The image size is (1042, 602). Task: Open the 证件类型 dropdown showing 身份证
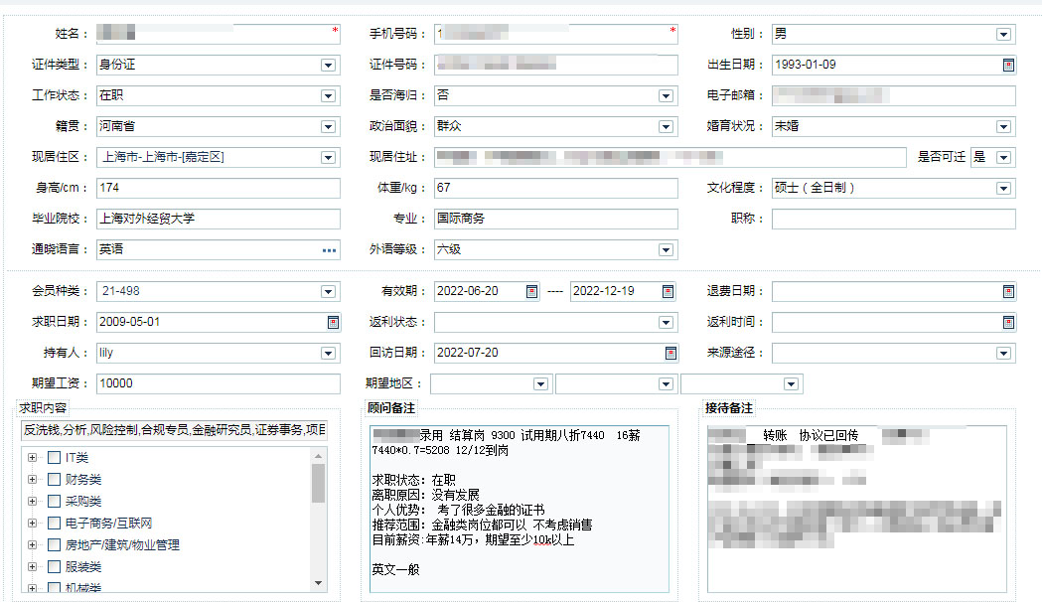[328, 66]
